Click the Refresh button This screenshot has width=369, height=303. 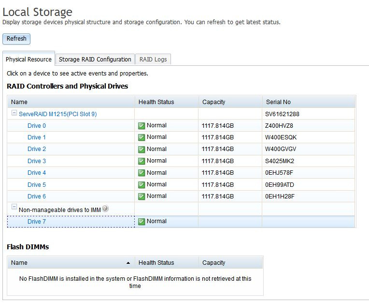pos(16,39)
